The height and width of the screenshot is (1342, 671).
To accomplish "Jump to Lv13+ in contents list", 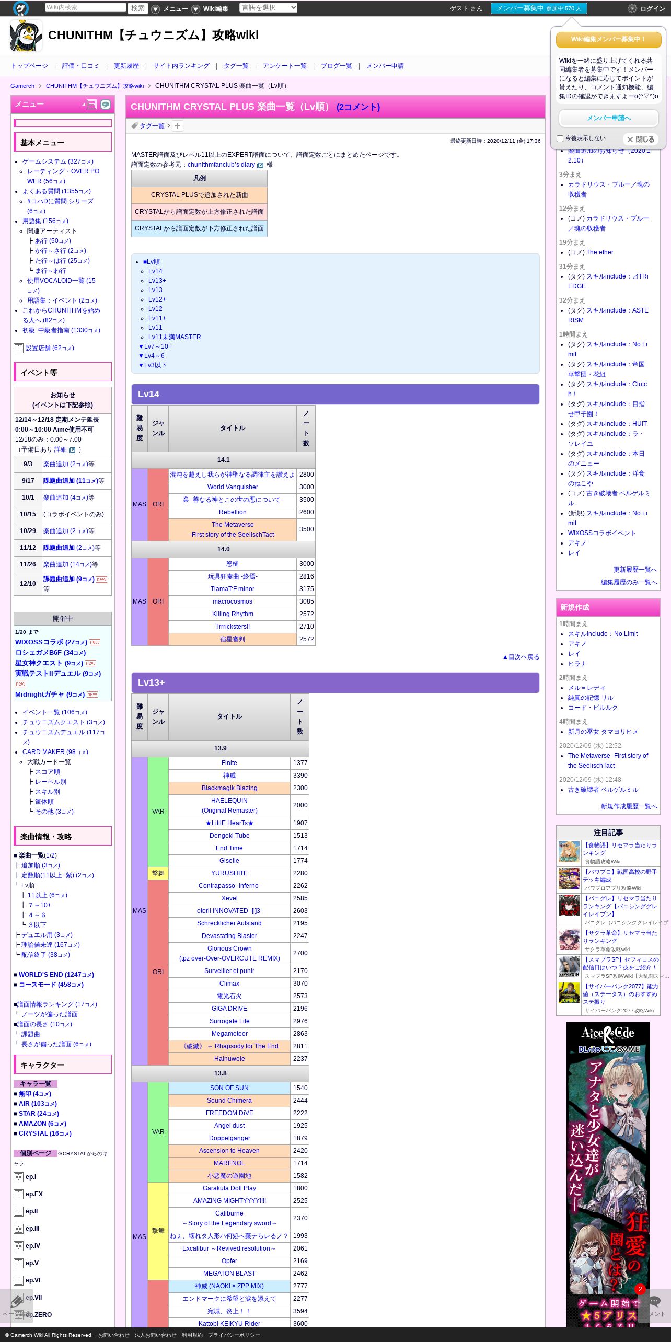I will click(157, 281).
